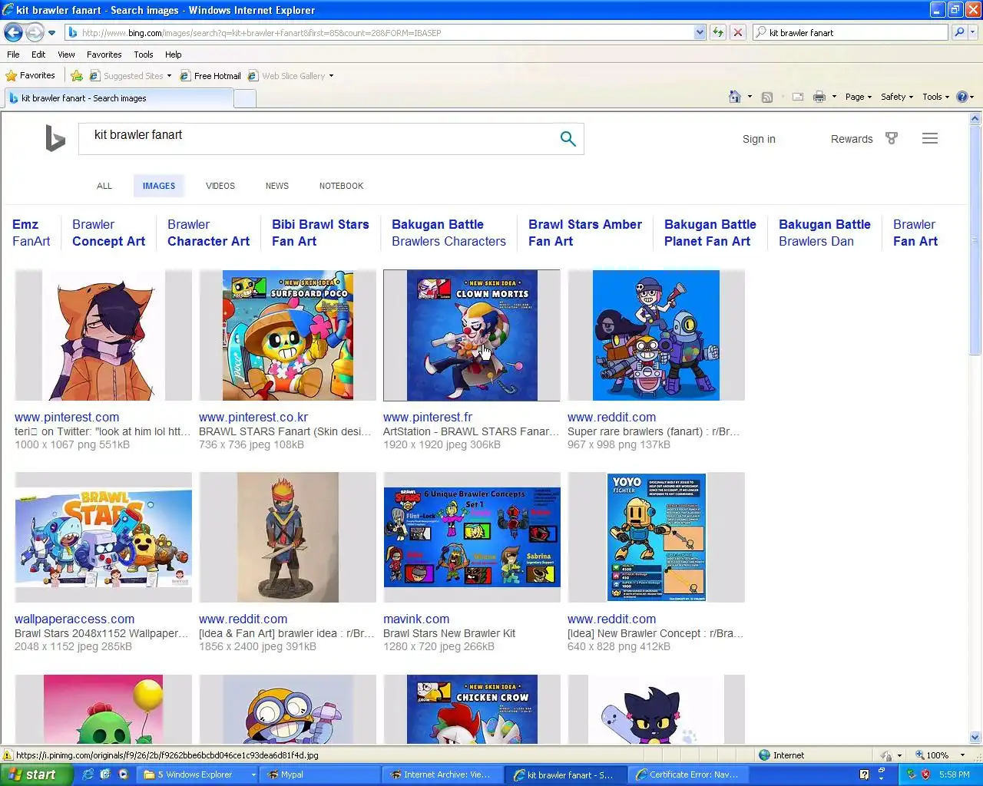
Task: Click the Stop loading icon
Action: coord(738,33)
